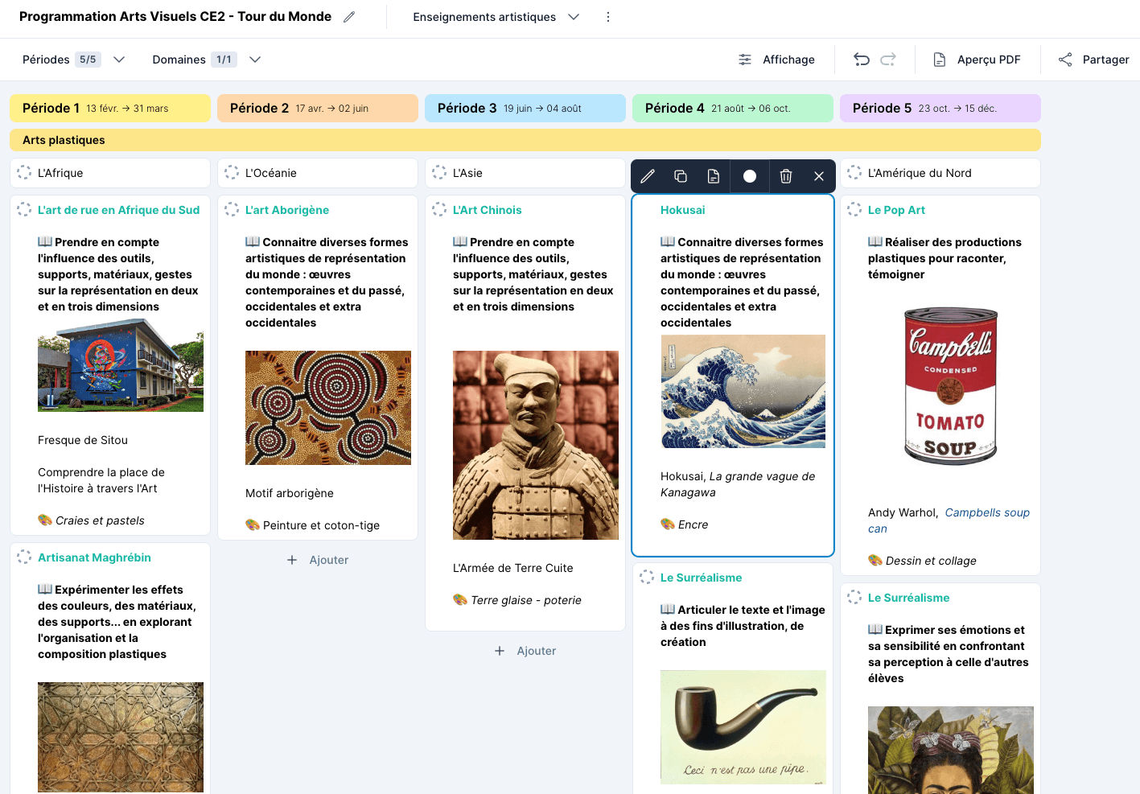
Task: Open the Artisanat Maghrébin card title
Action: (94, 557)
